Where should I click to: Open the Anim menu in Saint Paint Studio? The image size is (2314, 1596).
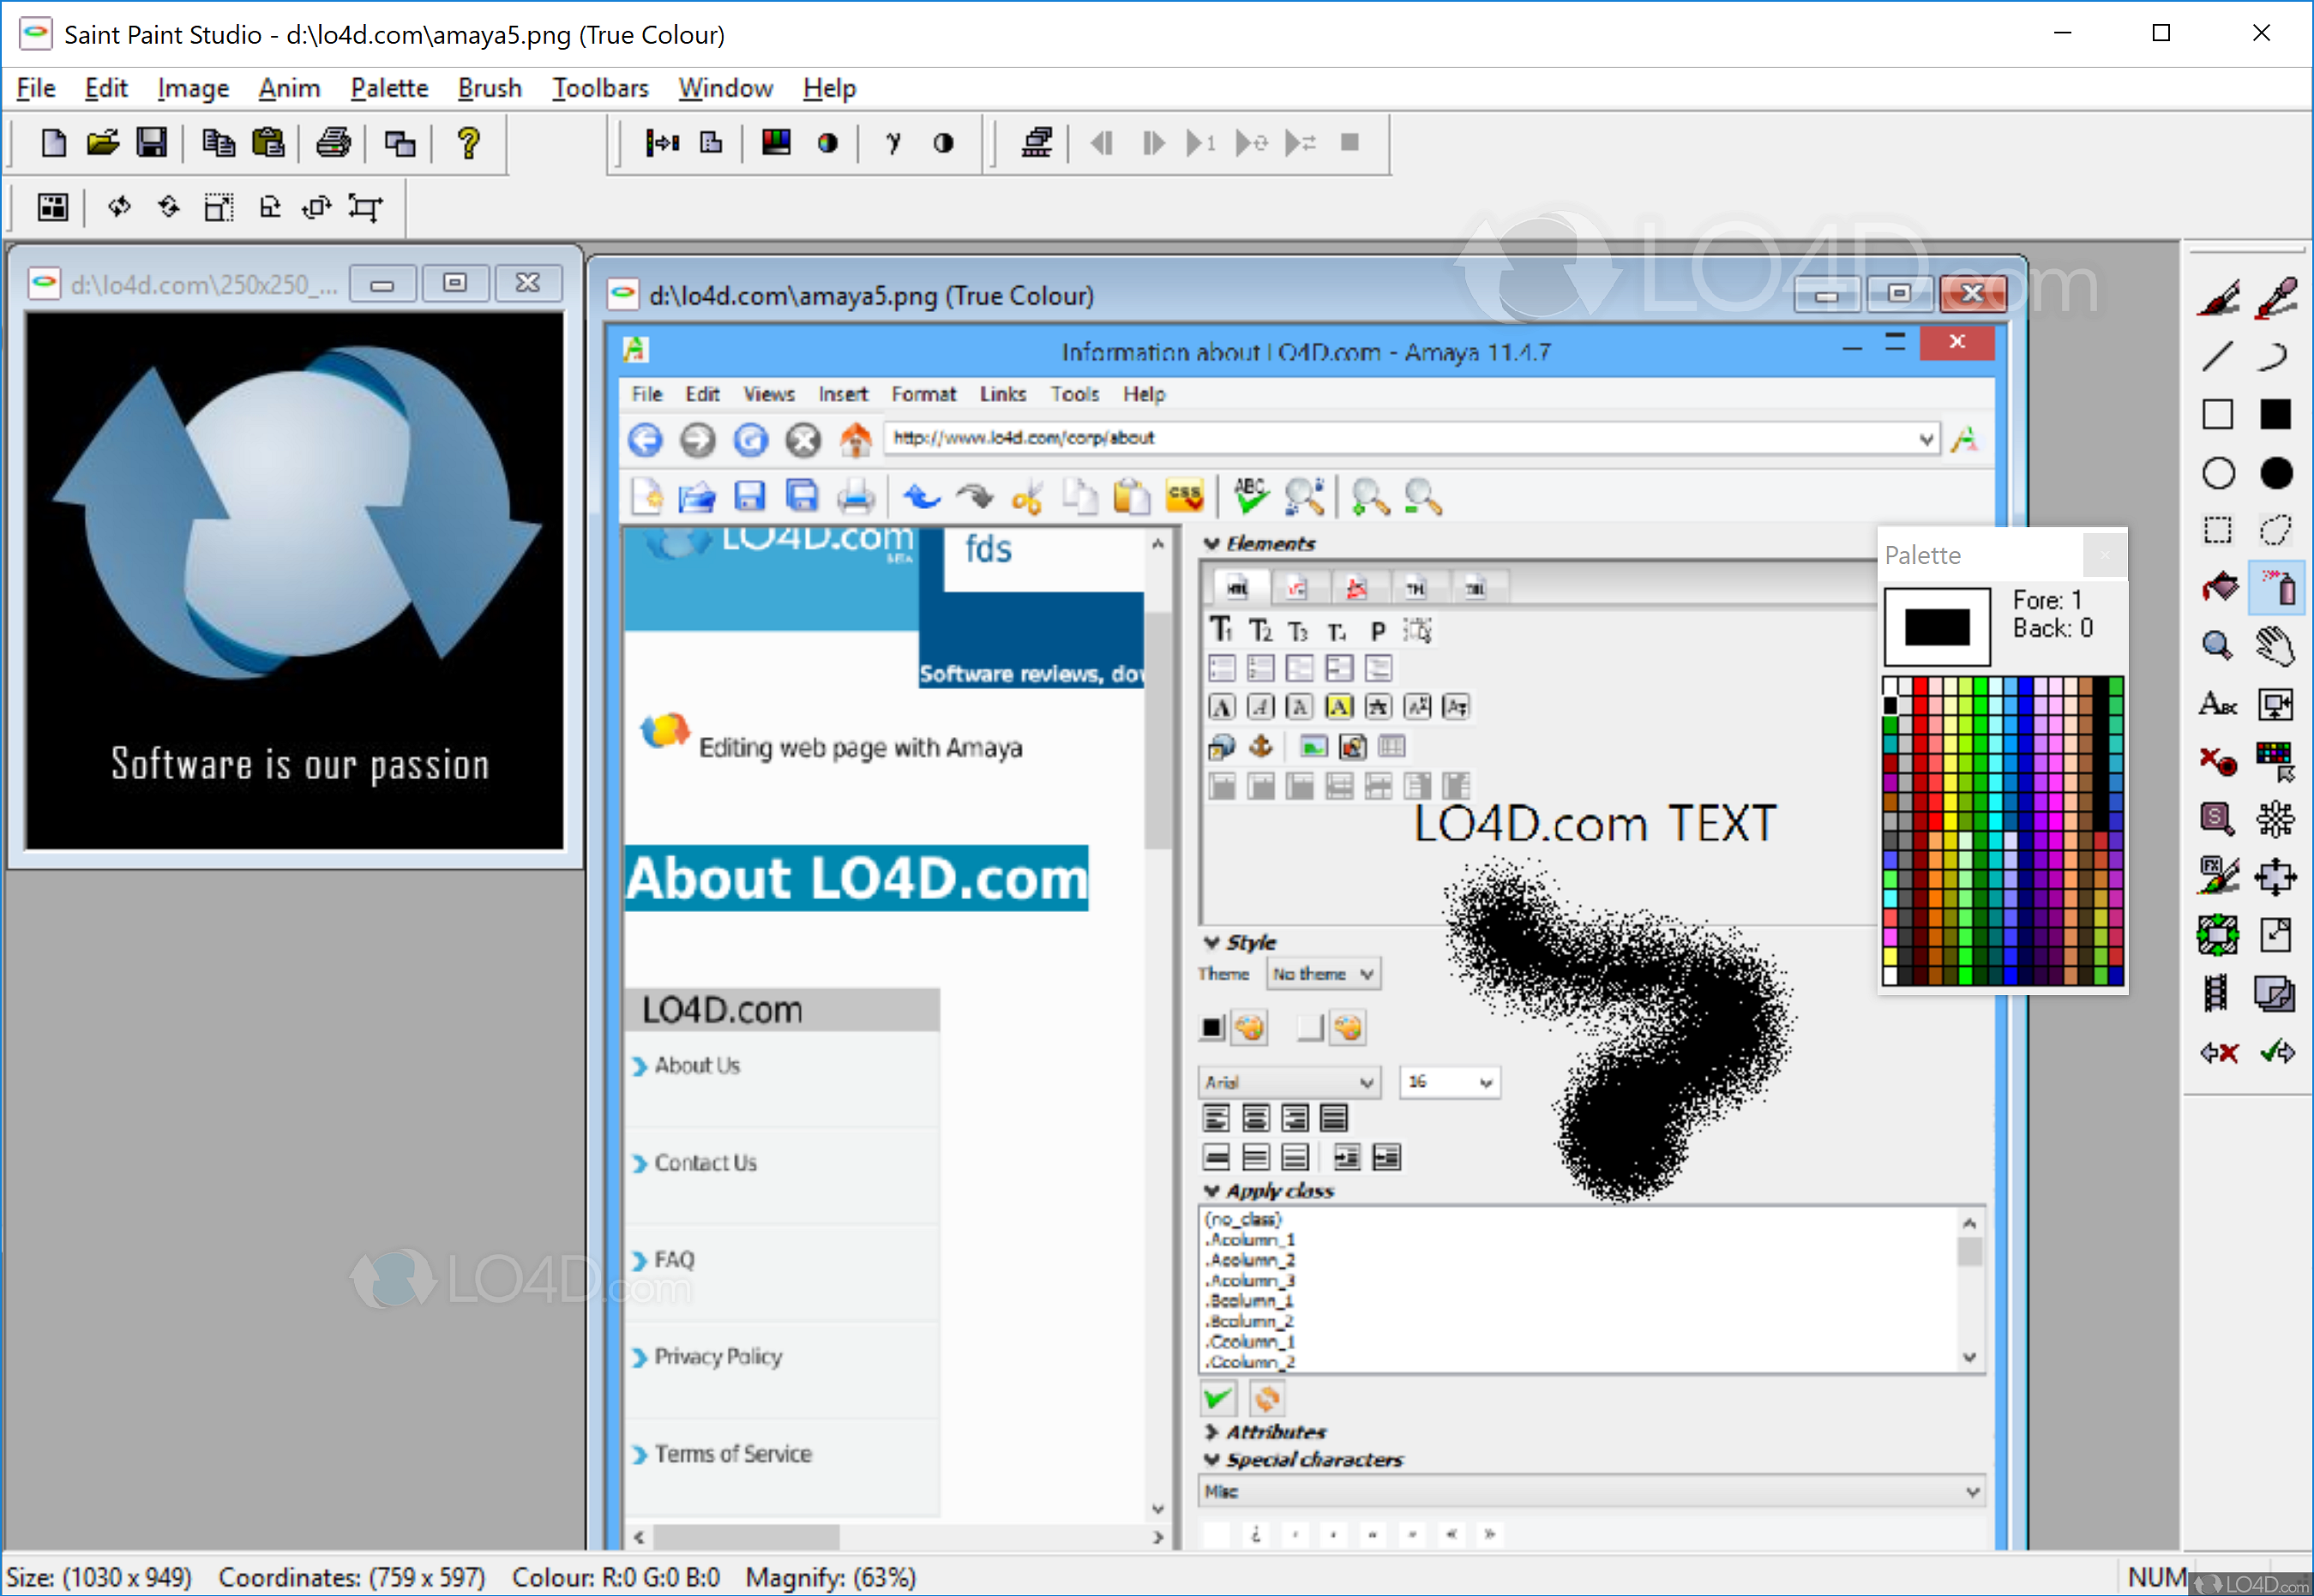click(289, 88)
